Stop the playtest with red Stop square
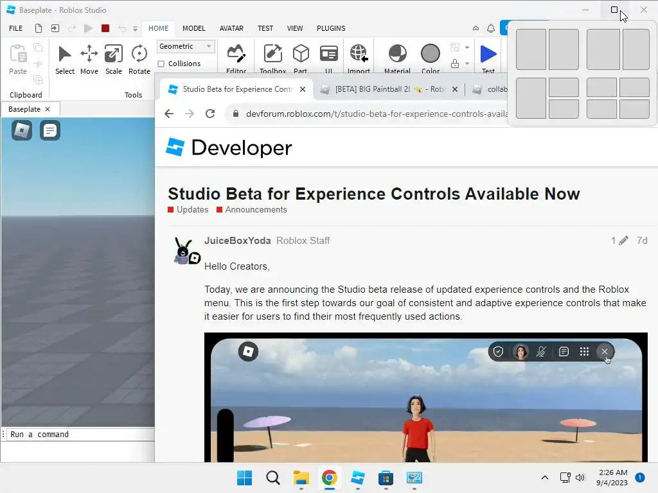The width and height of the screenshot is (658, 493). pyautogui.click(x=105, y=28)
